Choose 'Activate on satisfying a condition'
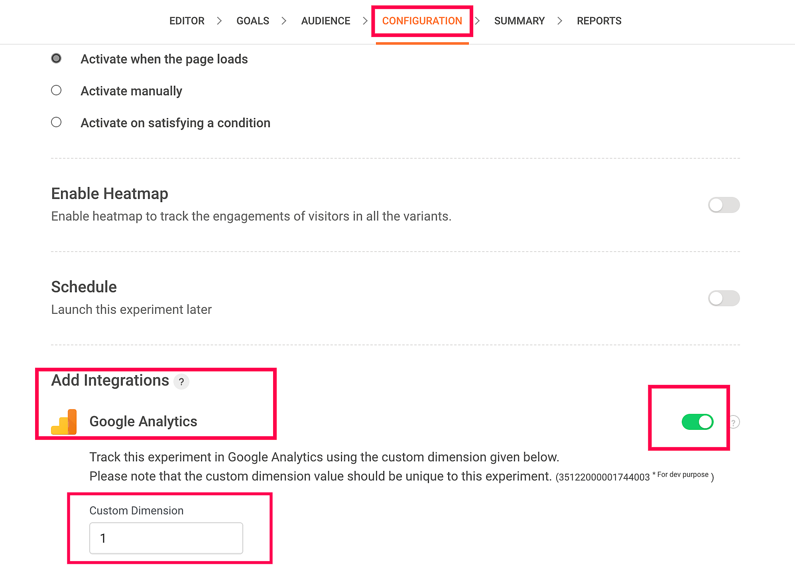Image resolution: width=795 pixels, height=567 pixels. tap(56, 122)
